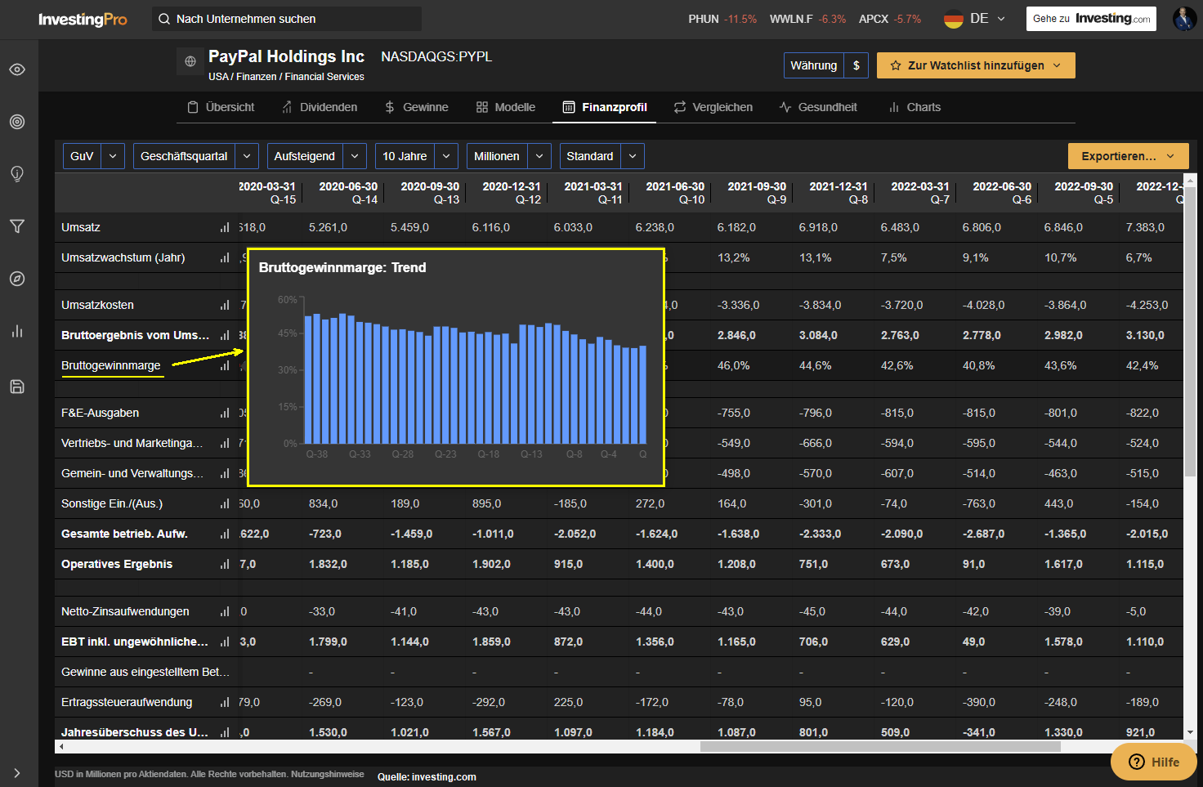Open the lightbulb ideas sidebar icon

tap(17, 174)
